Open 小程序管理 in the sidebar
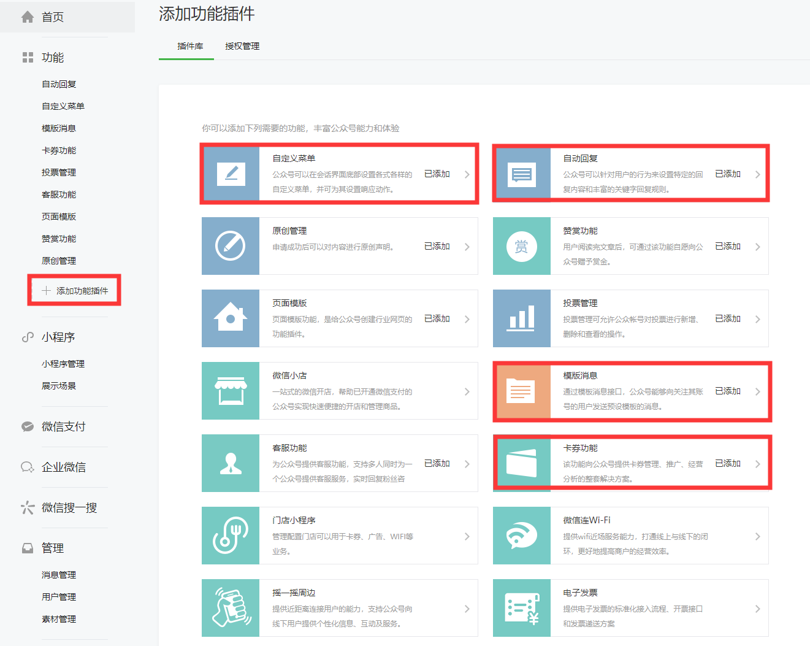 63,364
